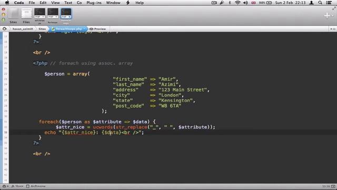This screenshot has height=190, width=337.
Task: Click the pen tool menu bar icon
Action: (x=222, y=3)
